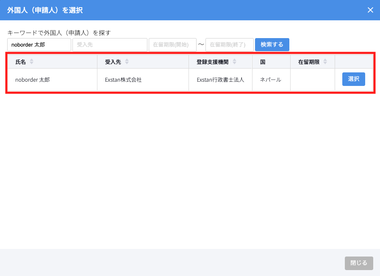Image resolution: width=380 pixels, height=276 pixels.
Task: Focus the name search field containing noborder 太郎
Action: tap(39, 44)
